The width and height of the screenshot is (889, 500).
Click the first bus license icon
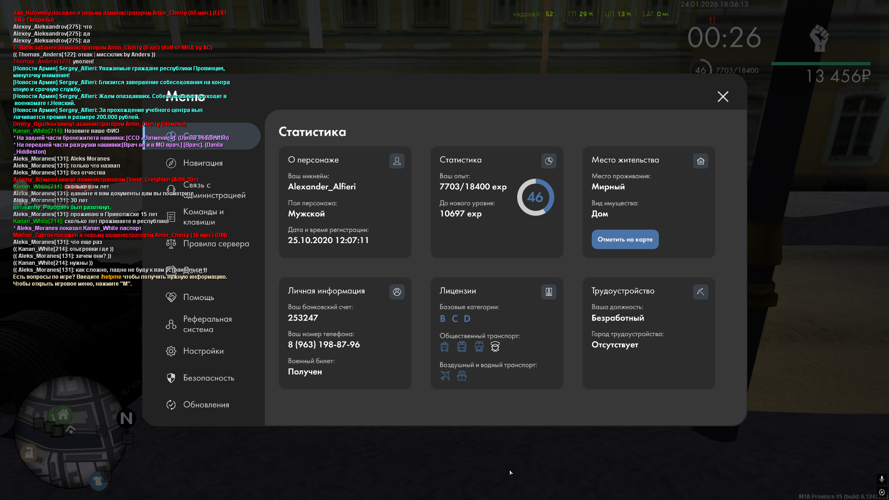[444, 347]
